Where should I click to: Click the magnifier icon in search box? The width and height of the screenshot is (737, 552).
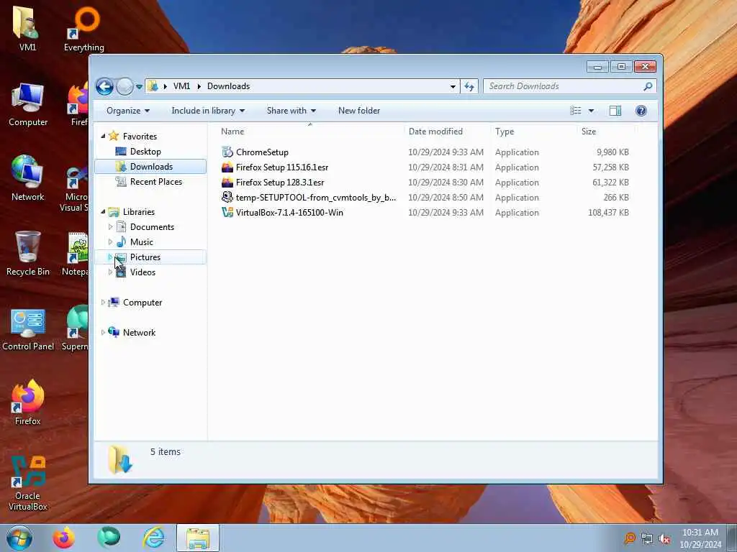pos(648,86)
